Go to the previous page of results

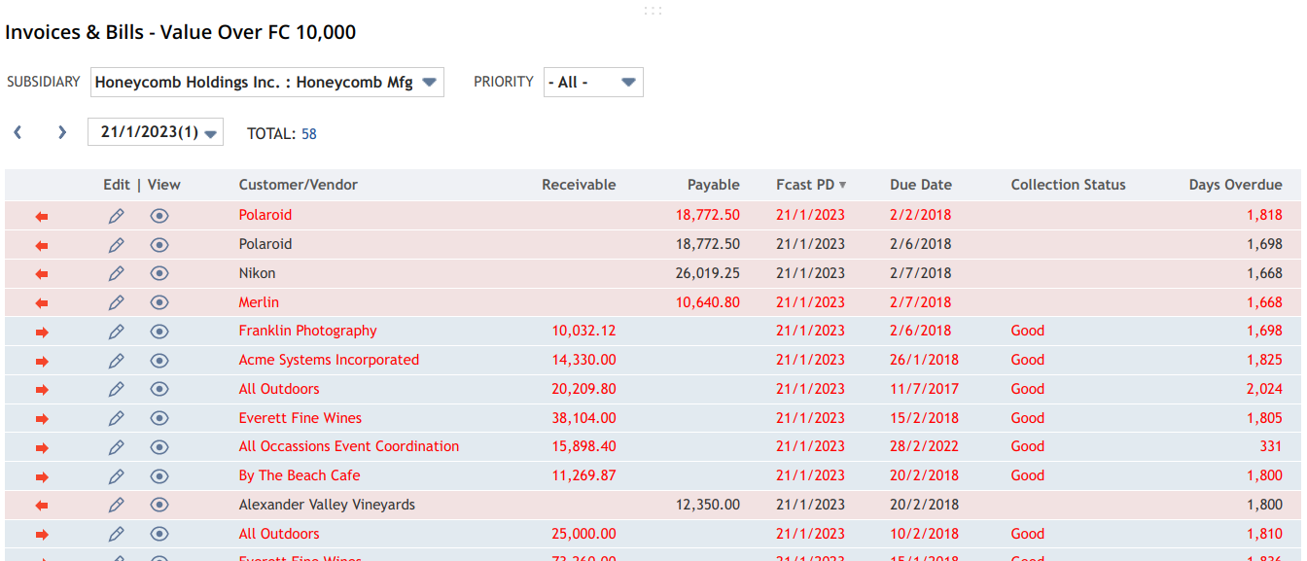(18, 132)
